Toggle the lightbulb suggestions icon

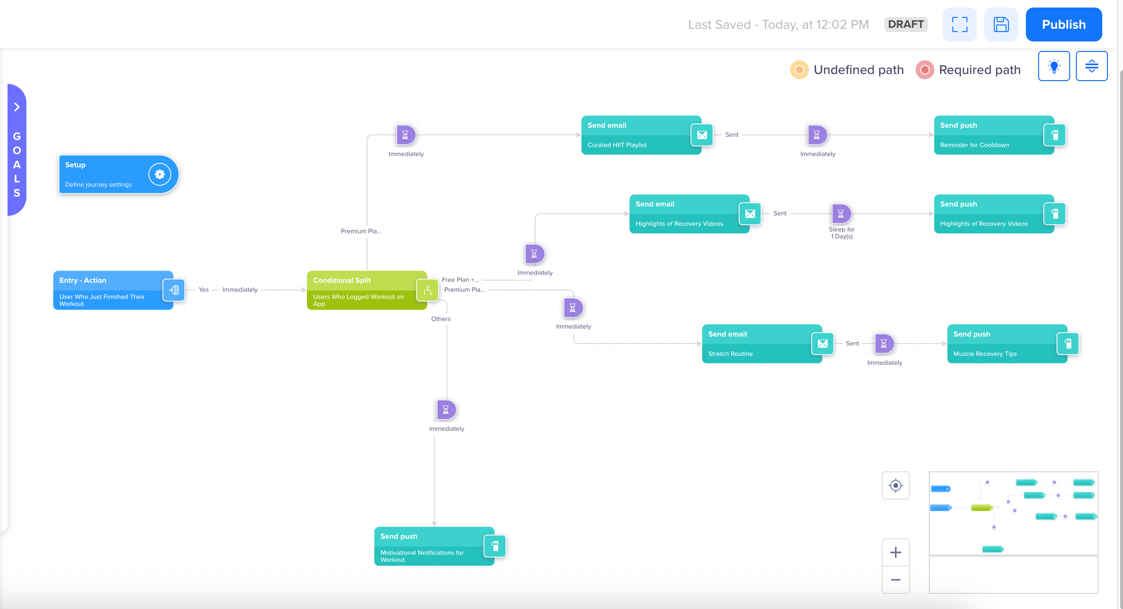1054,66
